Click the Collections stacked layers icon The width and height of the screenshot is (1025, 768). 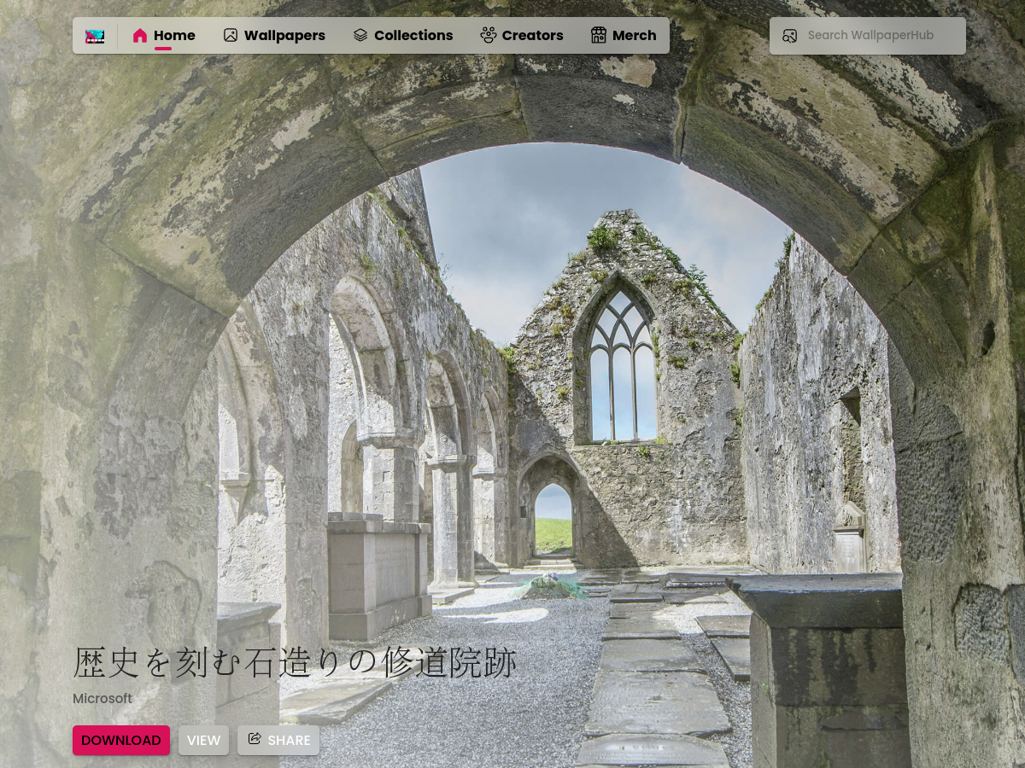pos(360,35)
